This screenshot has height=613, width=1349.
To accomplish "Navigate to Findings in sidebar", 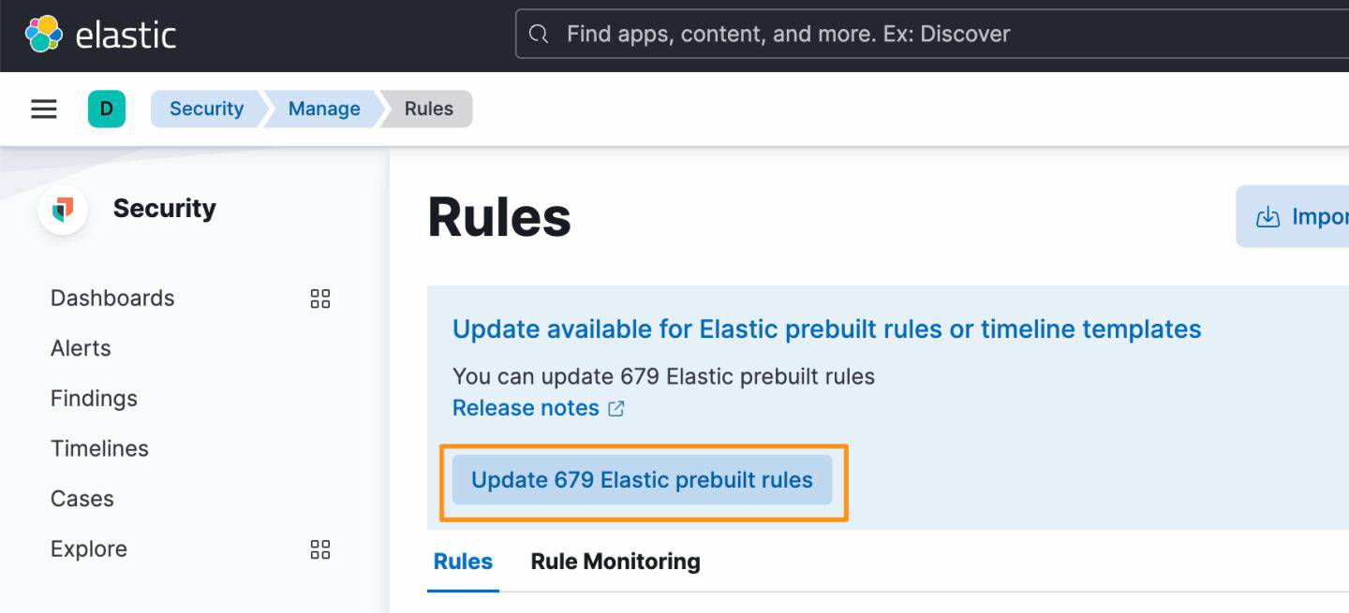I will click(94, 399).
